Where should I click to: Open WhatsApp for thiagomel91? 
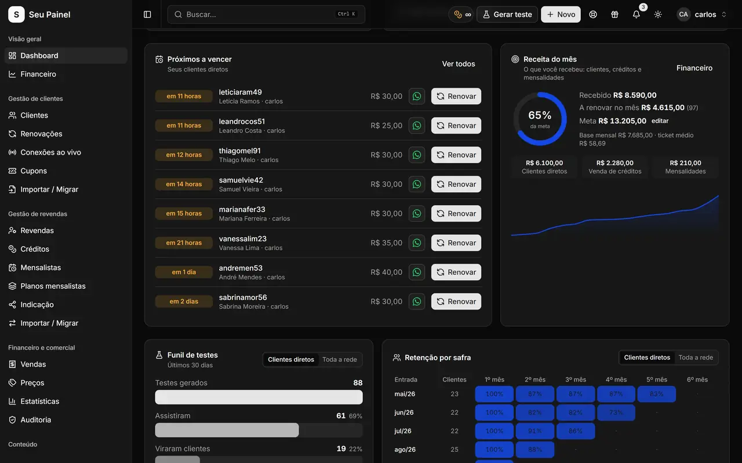click(x=417, y=155)
